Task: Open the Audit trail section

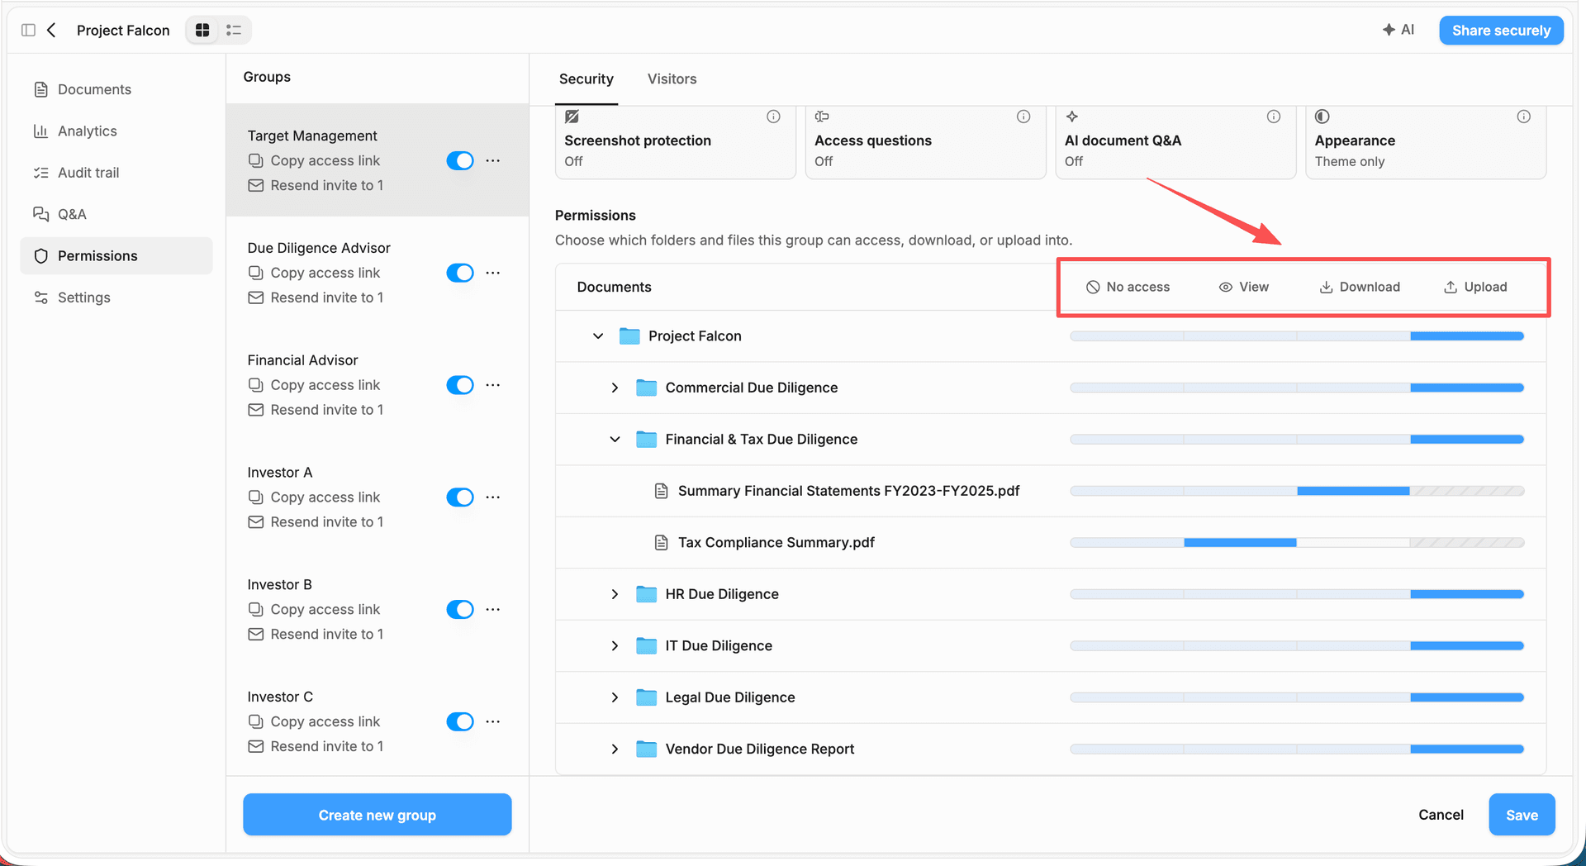Action: click(116, 173)
